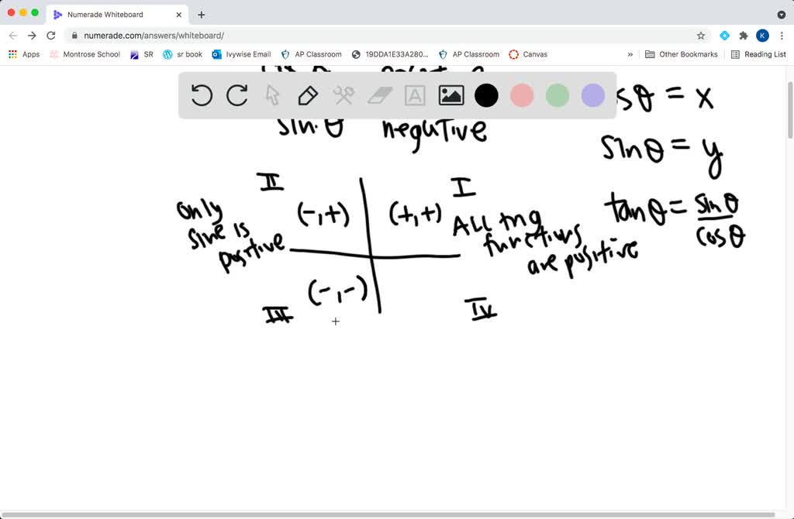Open the scissors cut tool
This screenshot has width=794, height=519.
pos(343,95)
